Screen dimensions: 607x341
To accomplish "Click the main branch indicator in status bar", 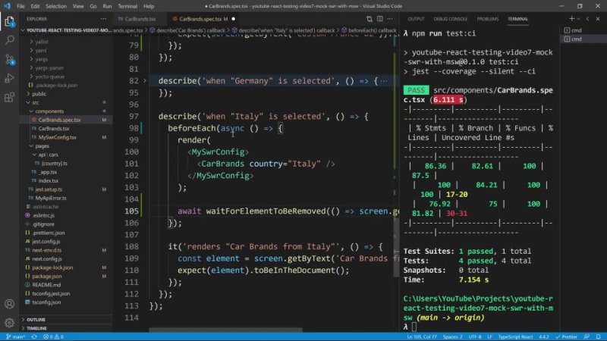I will [x=15, y=336].
